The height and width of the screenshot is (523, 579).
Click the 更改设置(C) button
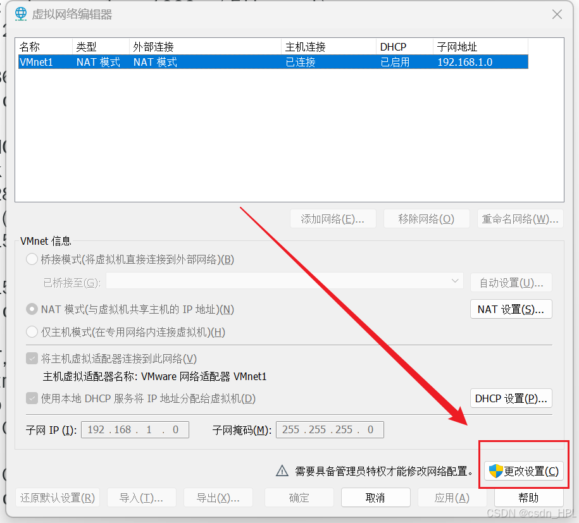click(x=524, y=471)
